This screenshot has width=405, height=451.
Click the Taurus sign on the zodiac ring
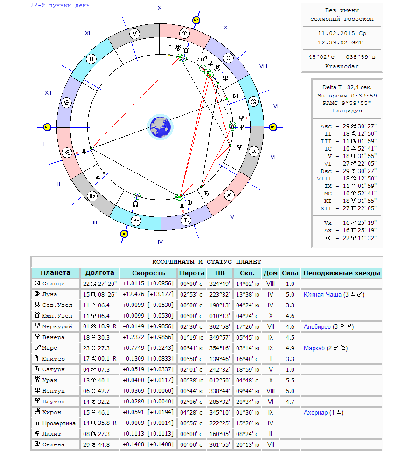134,34
